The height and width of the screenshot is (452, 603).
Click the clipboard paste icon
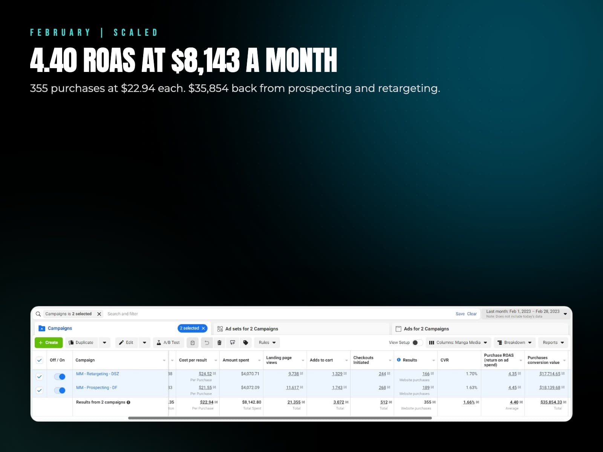(193, 342)
